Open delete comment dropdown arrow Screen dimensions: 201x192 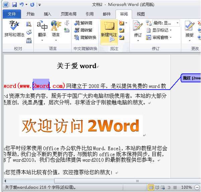pyautogui.click(x=126, y=23)
